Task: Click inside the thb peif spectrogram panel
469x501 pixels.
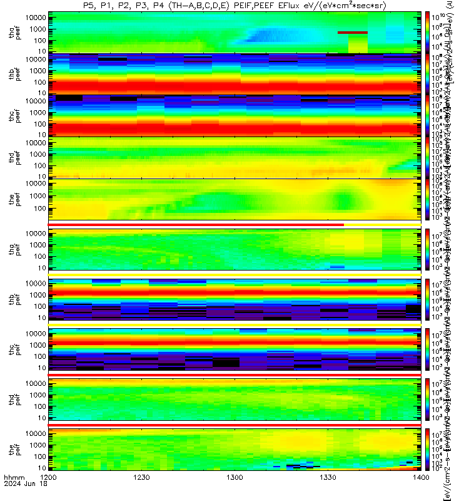Action: coord(234,299)
